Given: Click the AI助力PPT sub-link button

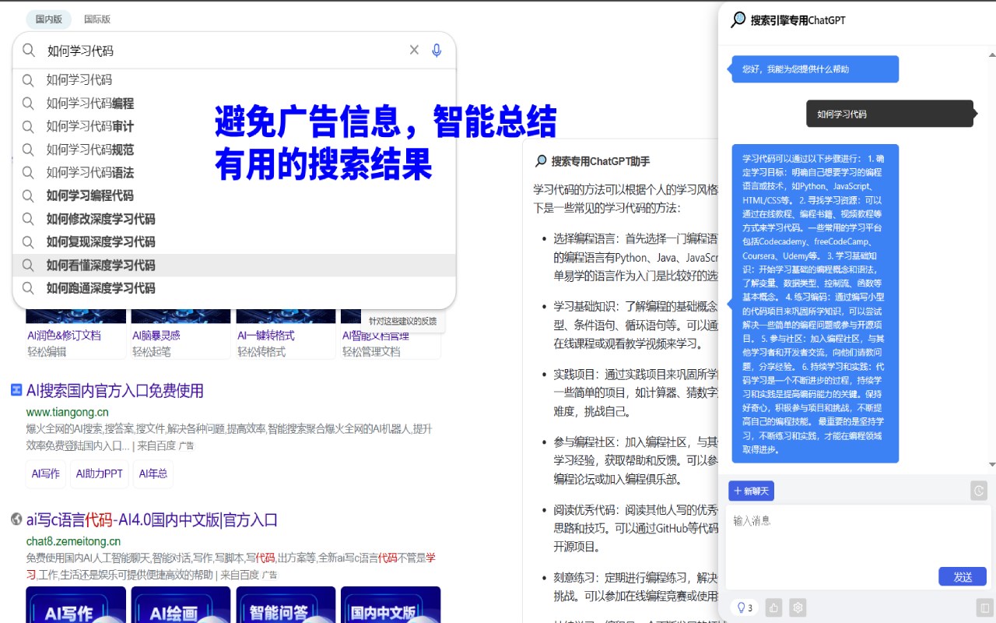Looking at the screenshot, I should point(100,473).
